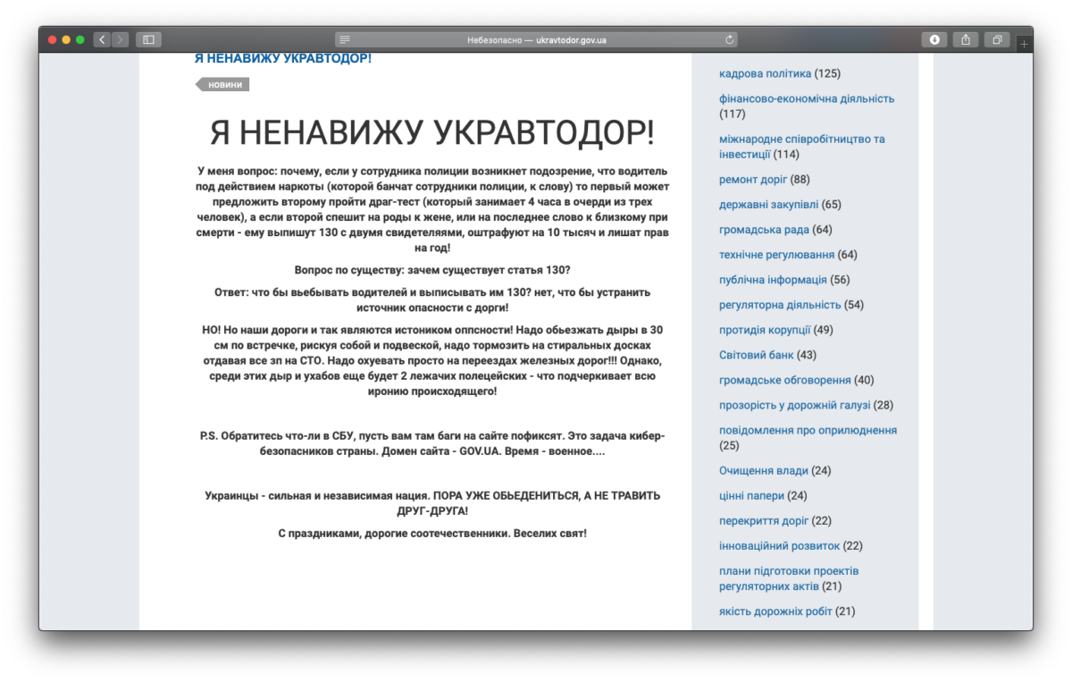Click the green full screen window button
This screenshot has width=1072, height=682.
pyautogui.click(x=80, y=39)
